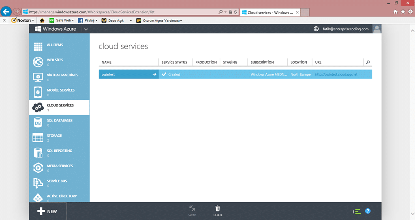Screen dimensions: 415x220
Task: Open the Virtual Machines monitor icon
Action: (x=38, y=77)
